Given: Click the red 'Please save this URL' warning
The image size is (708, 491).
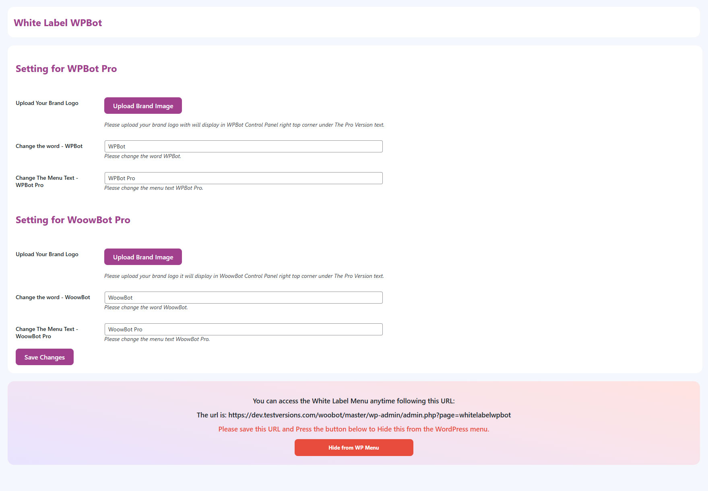Looking at the screenshot, I should pos(353,429).
